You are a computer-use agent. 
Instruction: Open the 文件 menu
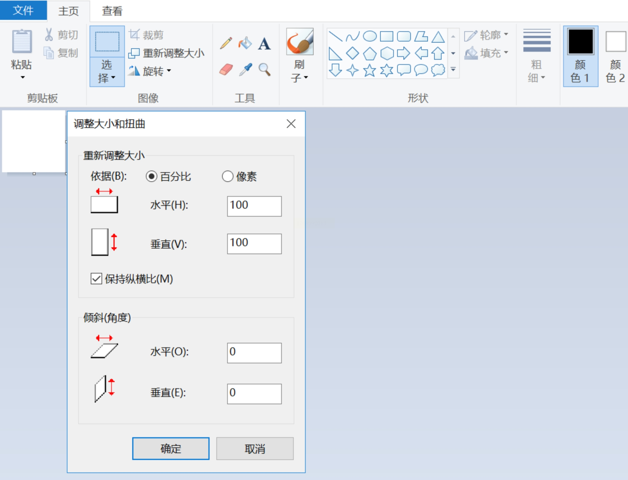pyautogui.click(x=23, y=11)
